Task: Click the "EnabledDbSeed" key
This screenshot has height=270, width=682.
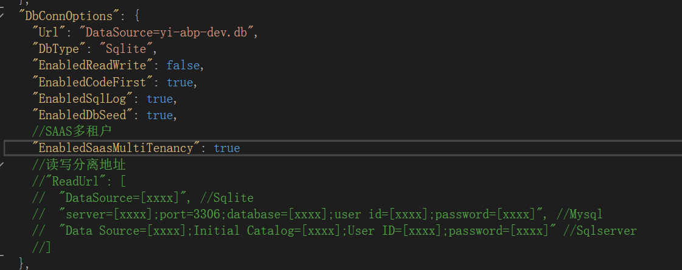Action: pos(82,115)
